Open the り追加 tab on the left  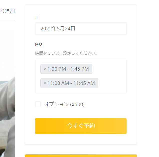click(x=7, y=11)
